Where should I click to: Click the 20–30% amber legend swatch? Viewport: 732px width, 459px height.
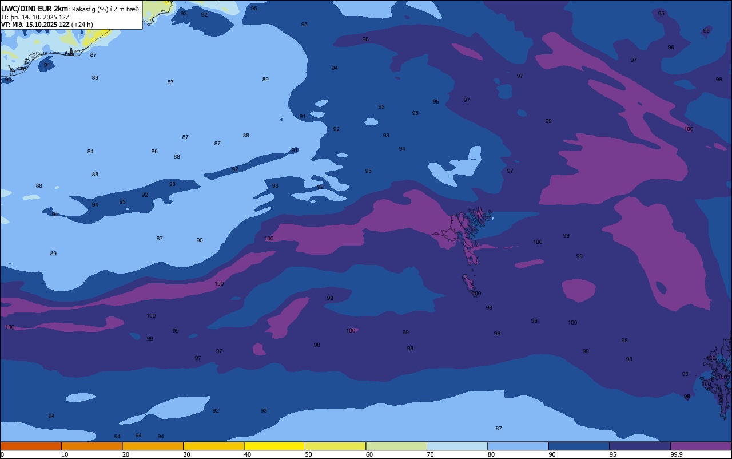point(153,446)
